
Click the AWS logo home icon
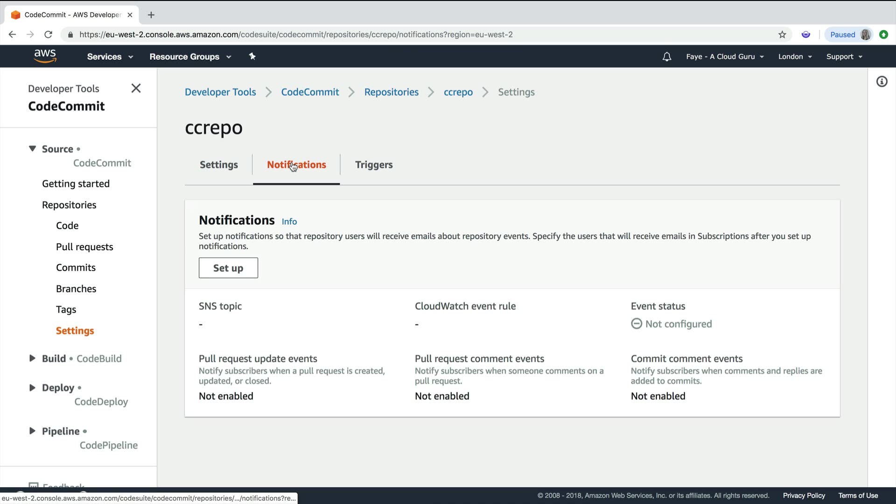pos(45,56)
